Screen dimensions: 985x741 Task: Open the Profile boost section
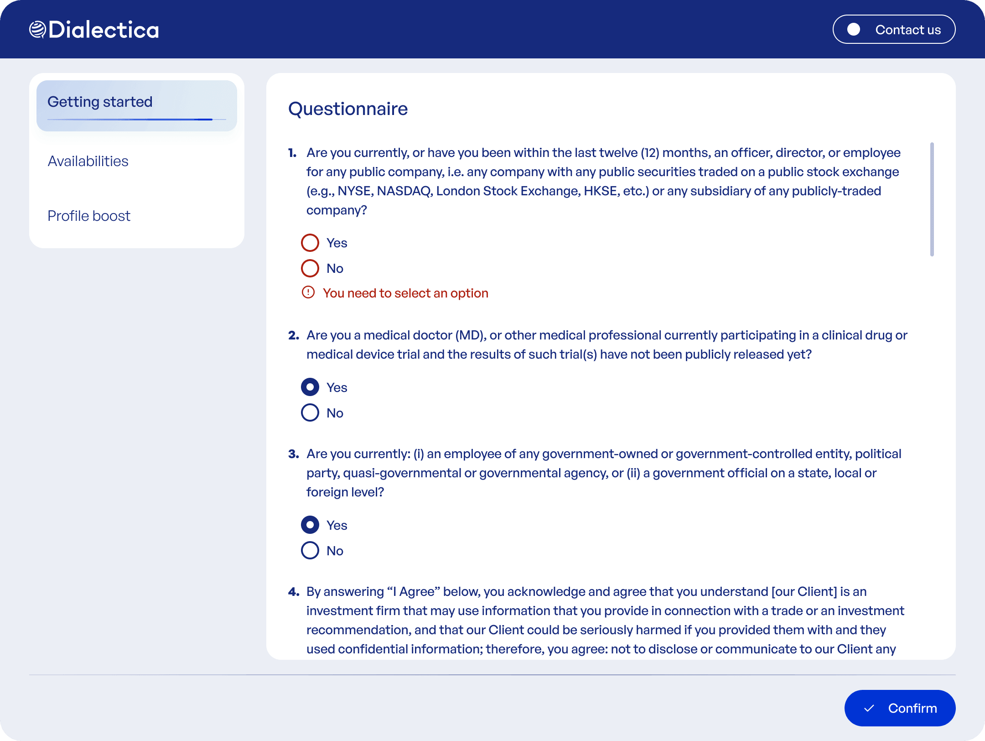point(89,216)
